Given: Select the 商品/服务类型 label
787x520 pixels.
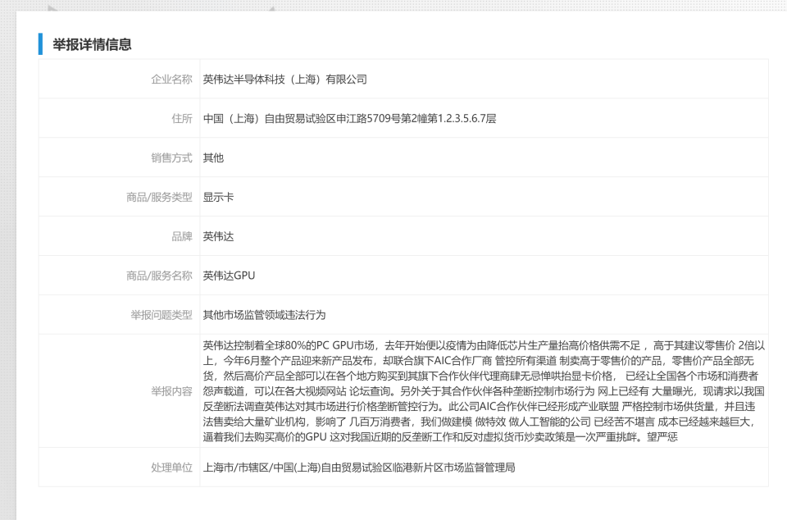Looking at the screenshot, I should tap(159, 198).
